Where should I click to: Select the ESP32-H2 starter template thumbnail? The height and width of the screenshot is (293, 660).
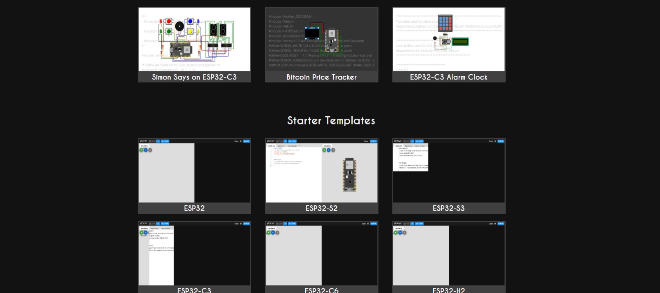[x=449, y=253]
